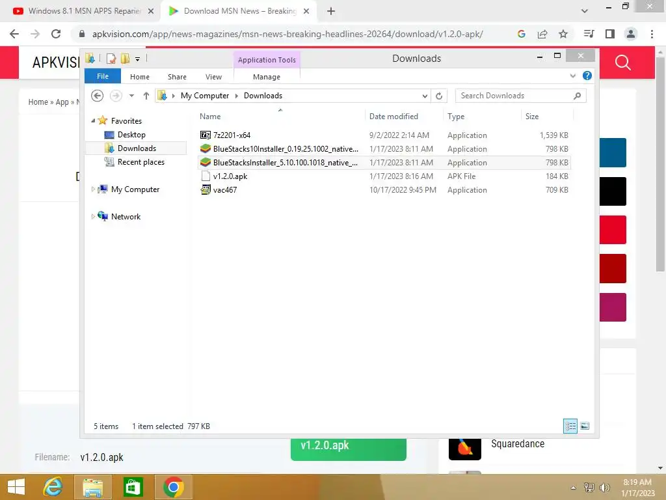Switch to Windows 8.1 MSN APPS YouTube tab

84,11
